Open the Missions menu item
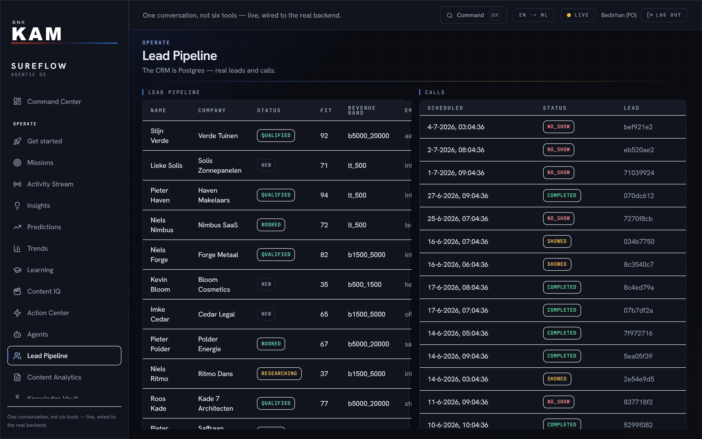The height and width of the screenshot is (439, 702). pyautogui.click(x=64, y=163)
